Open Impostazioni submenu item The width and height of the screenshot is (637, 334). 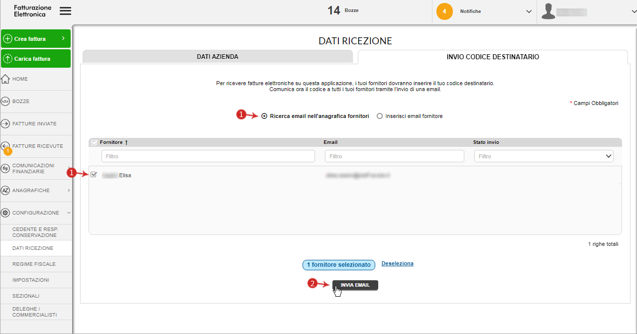(x=36, y=280)
